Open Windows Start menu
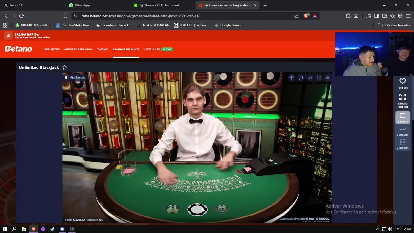The height and width of the screenshot is (233, 414). pyautogui.click(x=5, y=229)
